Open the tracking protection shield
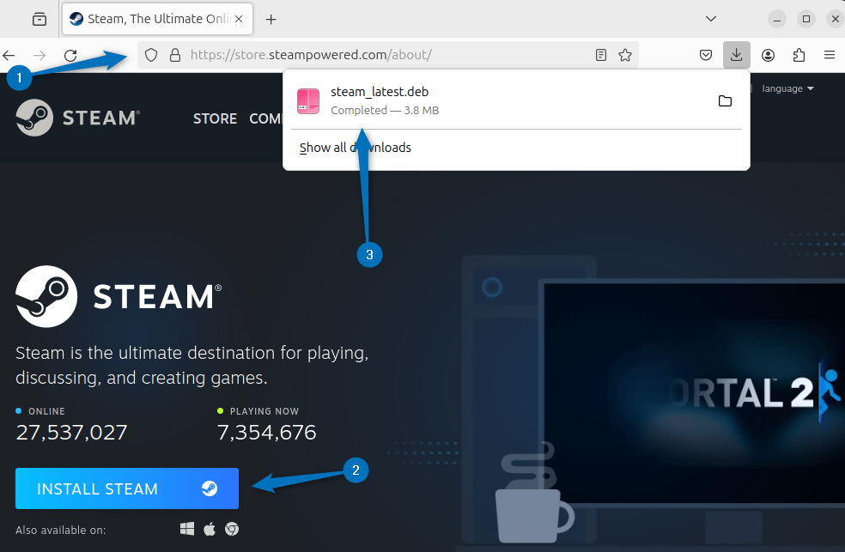Viewport: 845px width, 552px height. 150,54
